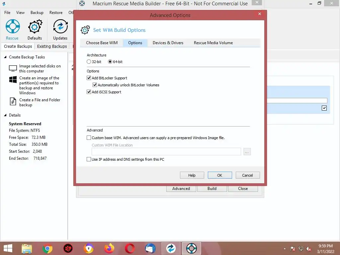The width and height of the screenshot is (340, 255).
Task: Click the Build button
Action: (212, 189)
